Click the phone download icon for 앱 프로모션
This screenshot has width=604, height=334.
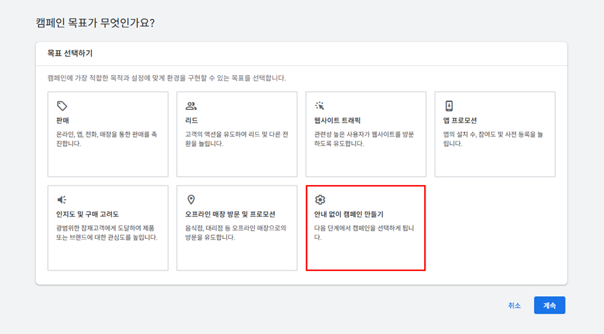[449, 105]
